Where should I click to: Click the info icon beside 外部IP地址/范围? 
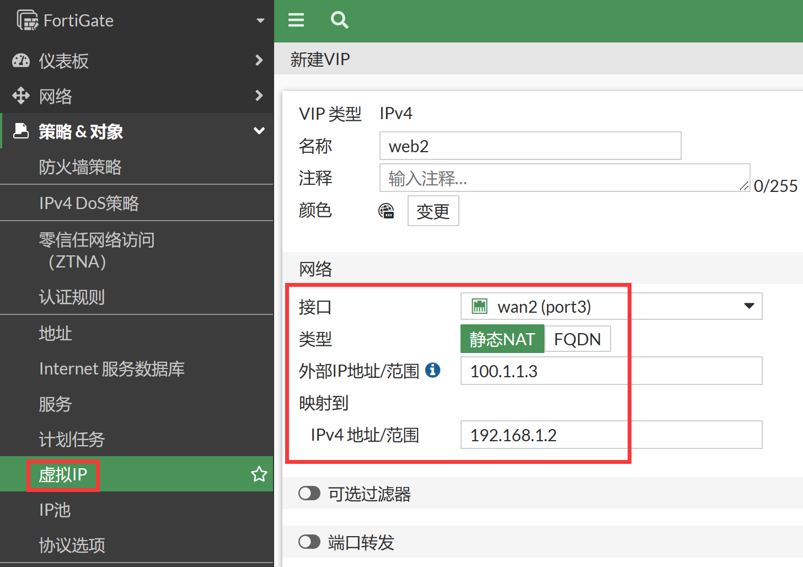433,370
